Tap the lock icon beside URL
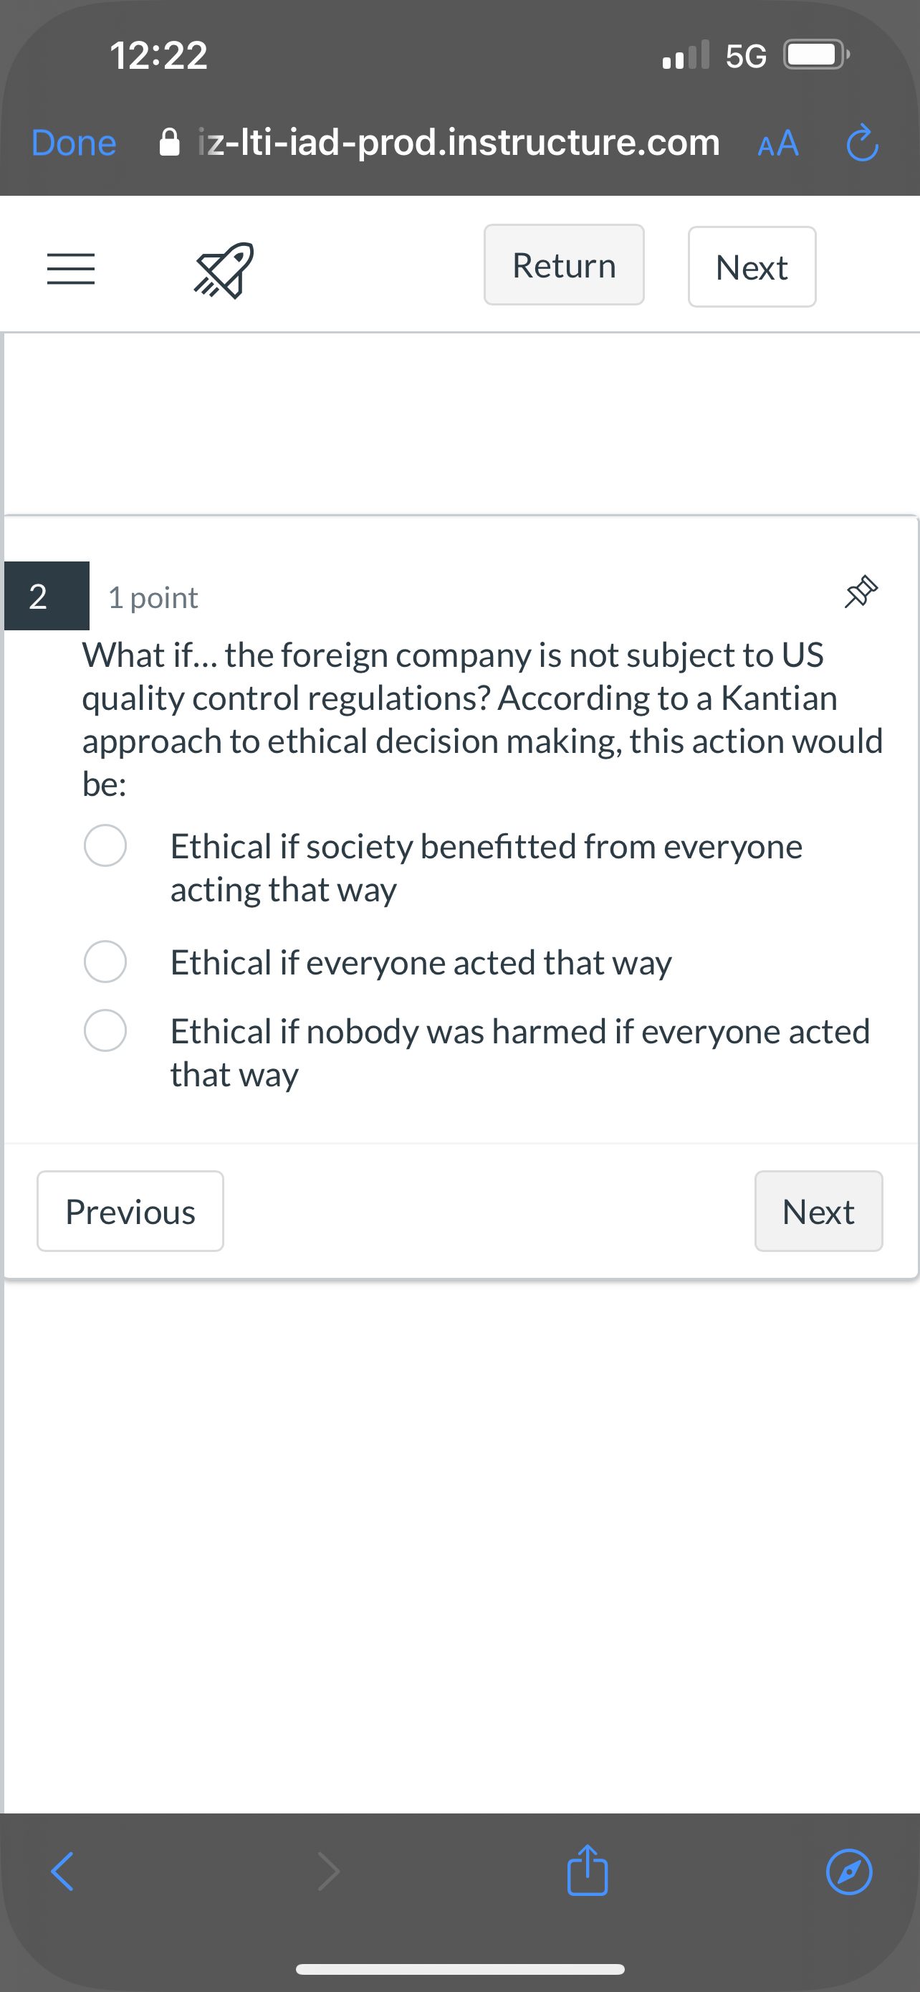920x1992 pixels. pyautogui.click(x=169, y=142)
